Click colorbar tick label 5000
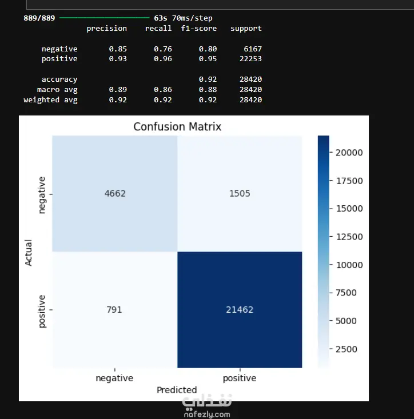414x419 pixels. [346, 321]
